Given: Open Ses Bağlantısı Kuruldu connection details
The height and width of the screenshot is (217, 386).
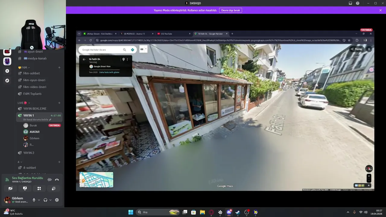Looking at the screenshot, I should pyautogui.click(x=27, y=178).
